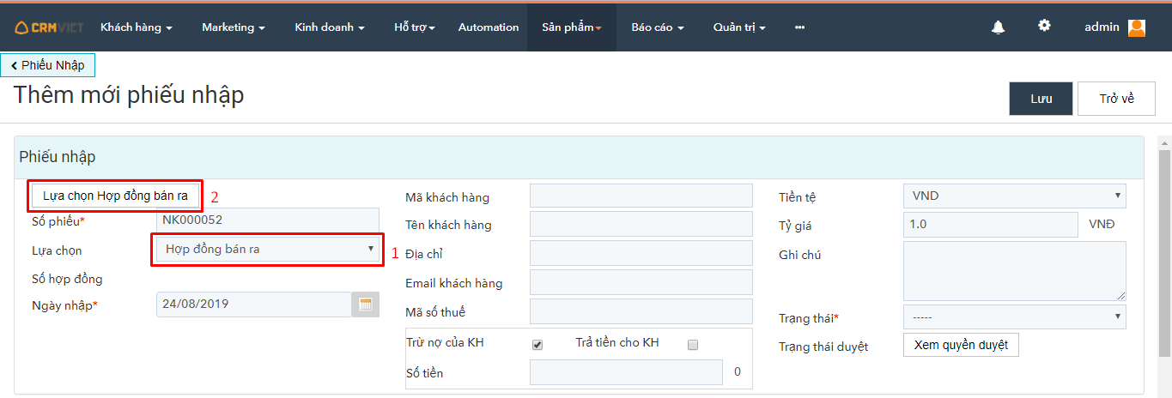Open the more menu (three dots)
Viewport: 1172px width, 398px height.
pos(800,27)
